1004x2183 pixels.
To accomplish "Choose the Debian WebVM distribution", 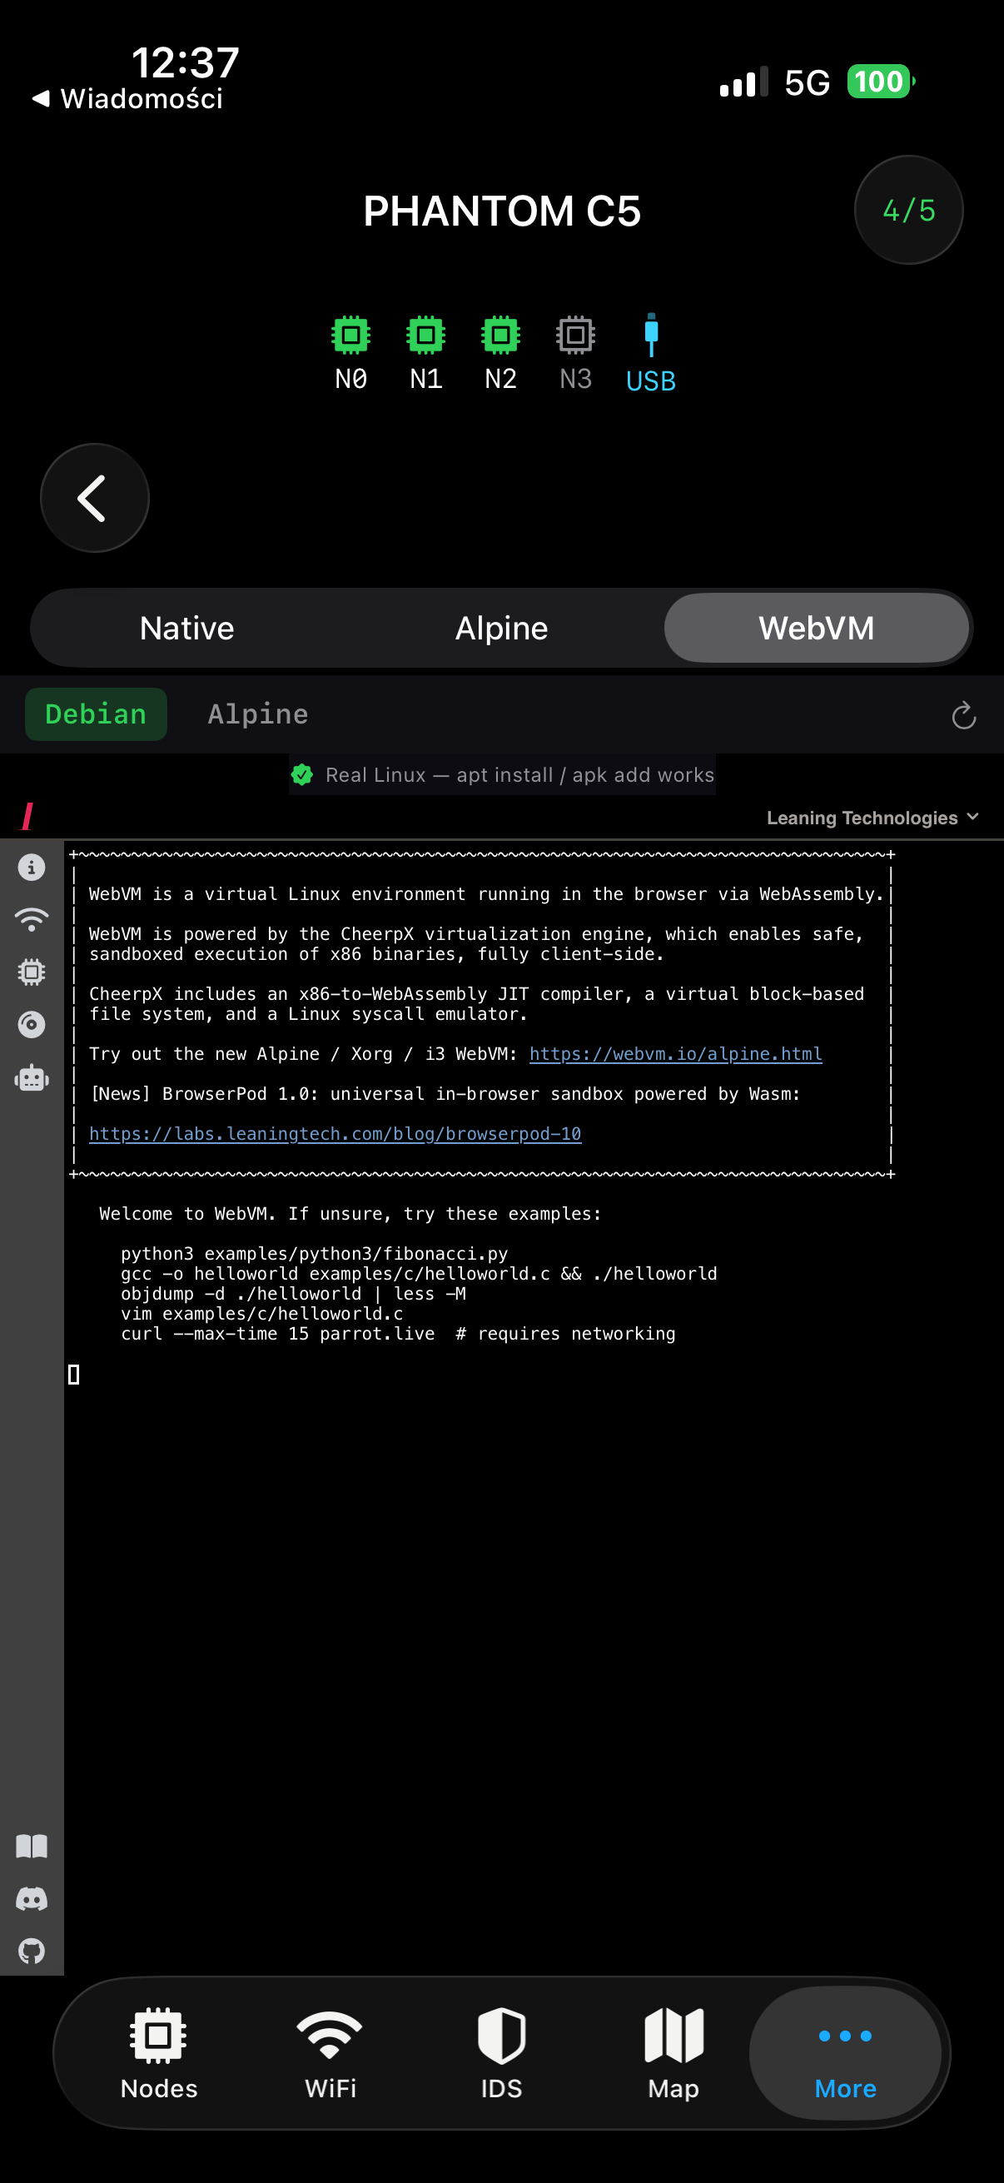I will [x=96, y=714].
